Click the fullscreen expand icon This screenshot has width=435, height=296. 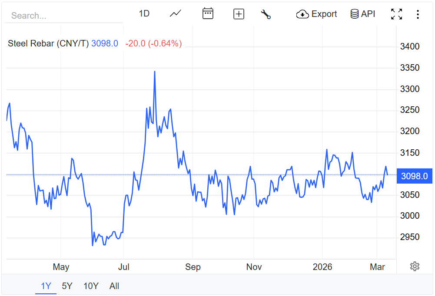[396, 14]
